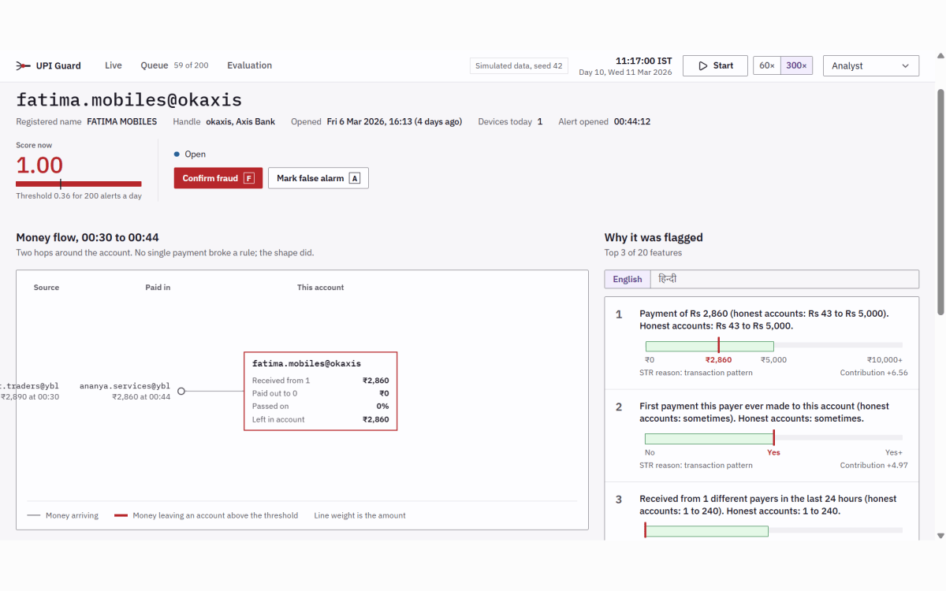
Task: Click the scrollbar up arrow
Action: [939, 56]
